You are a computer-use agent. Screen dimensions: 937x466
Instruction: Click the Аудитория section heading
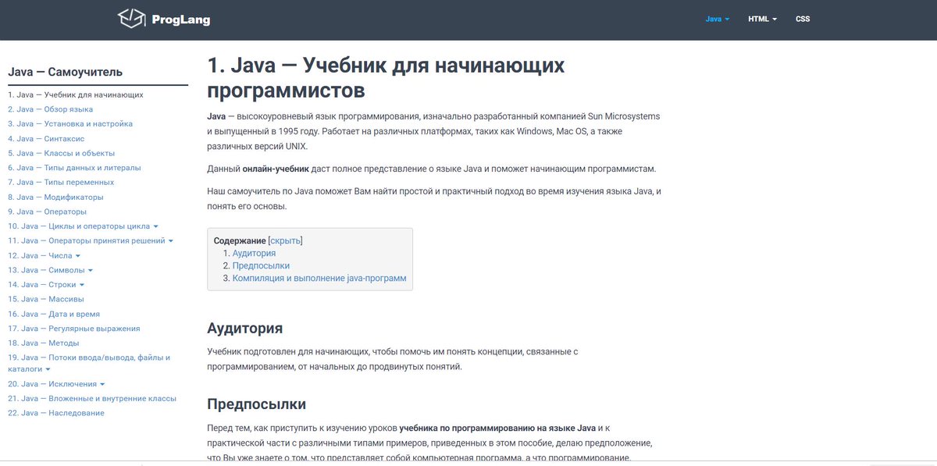[245, 328]
